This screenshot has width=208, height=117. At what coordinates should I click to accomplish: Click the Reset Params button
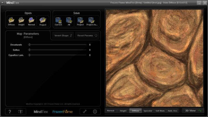pyautogui.click(x=87, y=35)
